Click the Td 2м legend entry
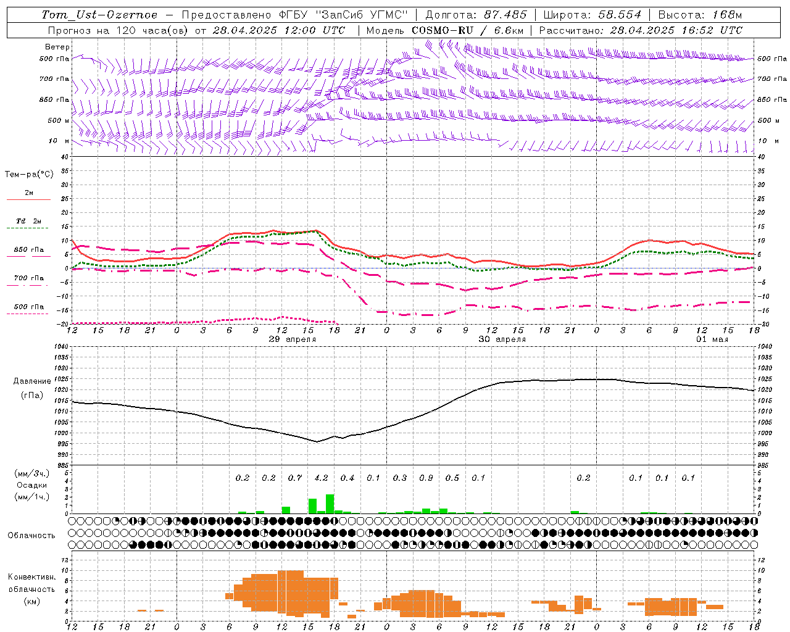Screen dimensions: 790x632 (x=29, y=221)
